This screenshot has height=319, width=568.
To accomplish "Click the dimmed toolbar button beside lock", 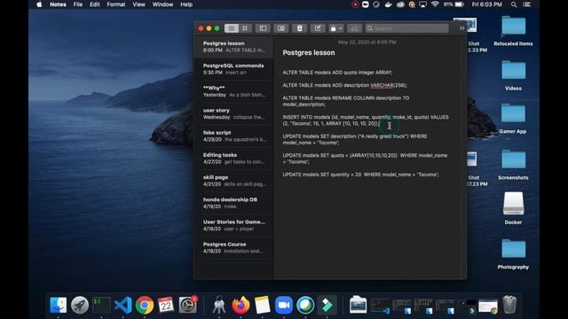I will (x=354, y=28).
